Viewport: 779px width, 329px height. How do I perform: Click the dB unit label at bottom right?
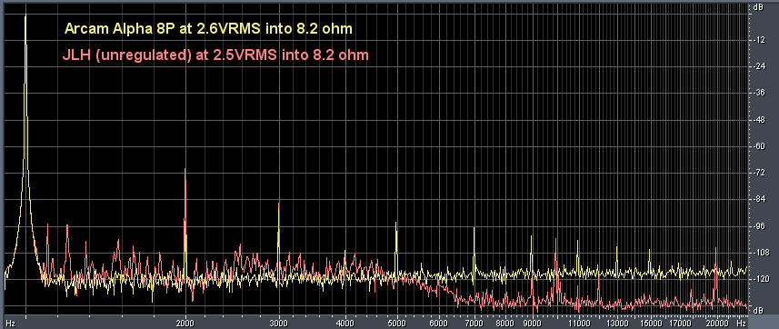click(759, 311)
